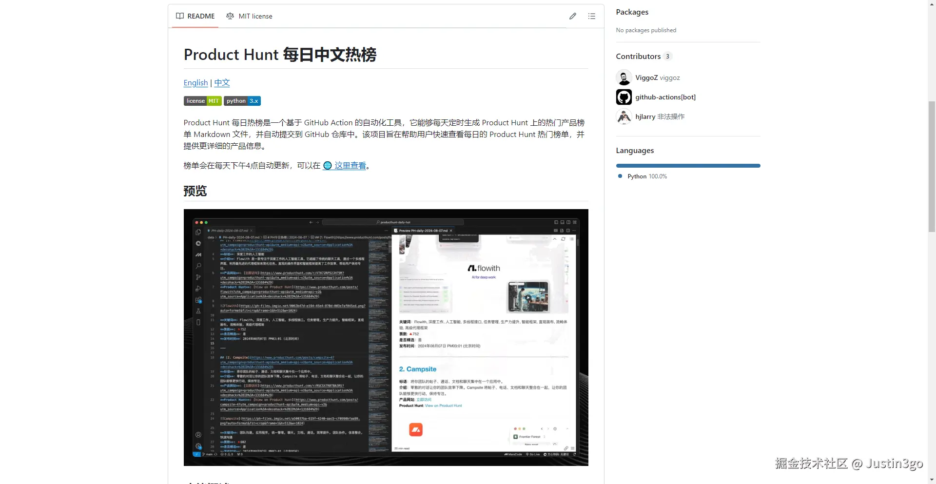Viewport: 936px width, 484px height.
Task: Open ViggoZ avatar image
Action: 624,77
